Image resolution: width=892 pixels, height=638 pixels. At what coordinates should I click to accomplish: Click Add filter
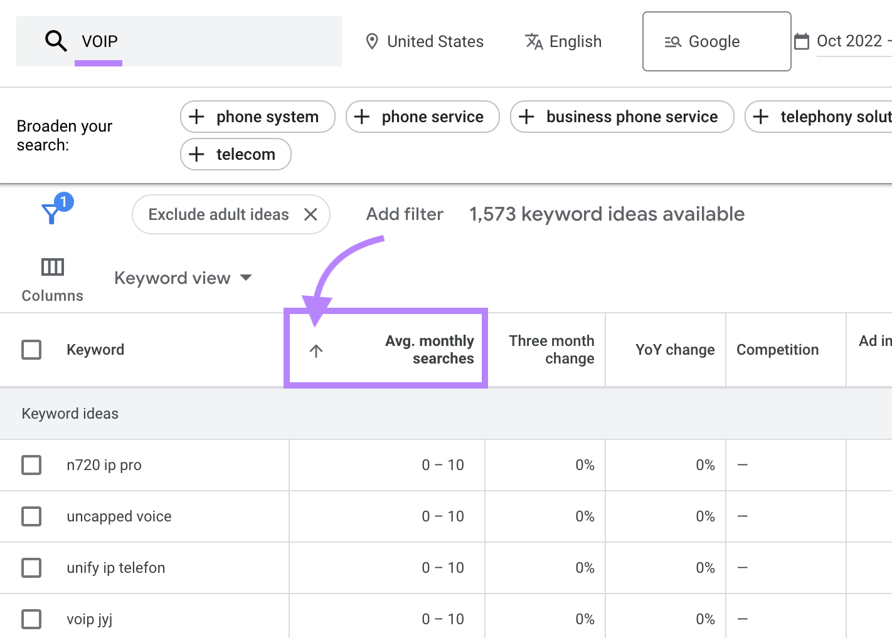point(404,214)
